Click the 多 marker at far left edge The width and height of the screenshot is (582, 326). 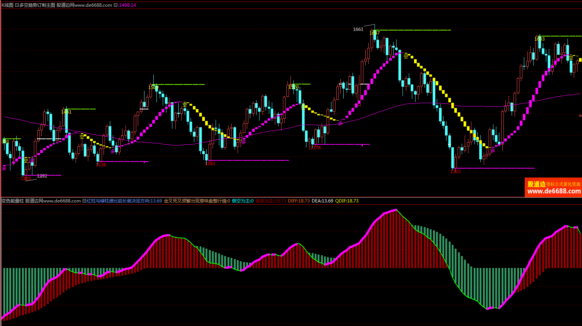(x=4, y=168)
